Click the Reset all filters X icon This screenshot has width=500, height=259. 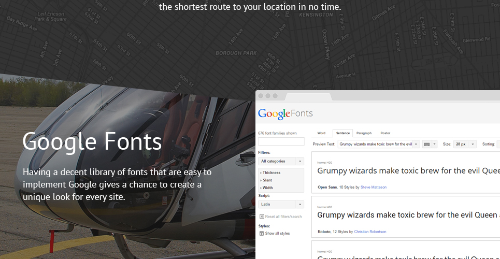tap(262, 217)
